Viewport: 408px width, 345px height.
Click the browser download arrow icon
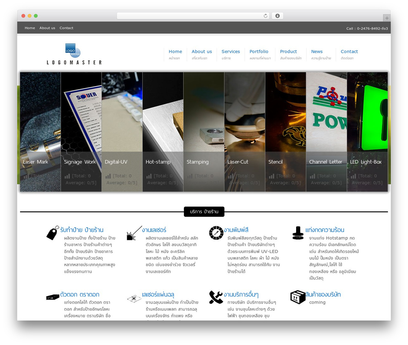(x=277, y=16)
